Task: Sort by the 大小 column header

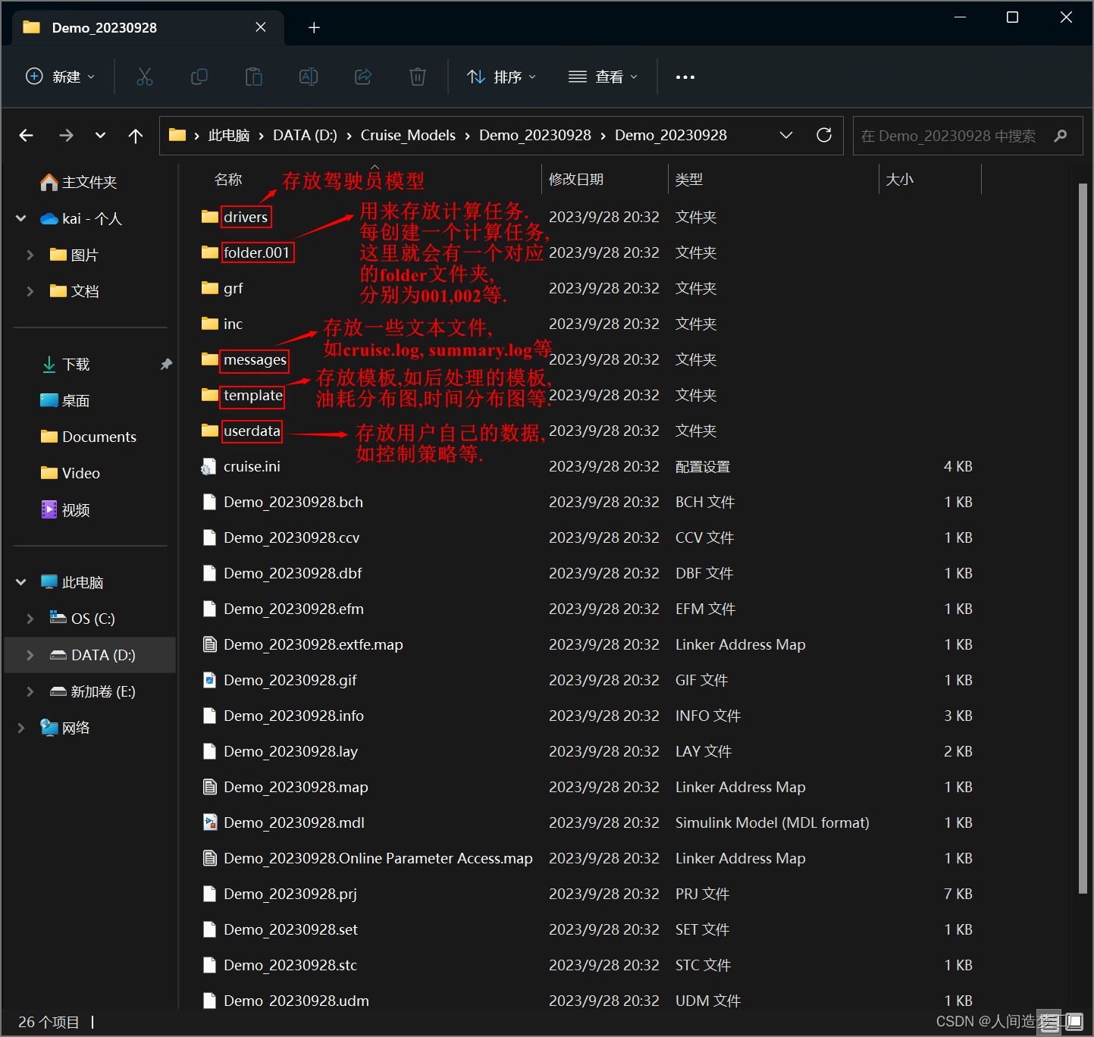Action: [x=900, y=180]
